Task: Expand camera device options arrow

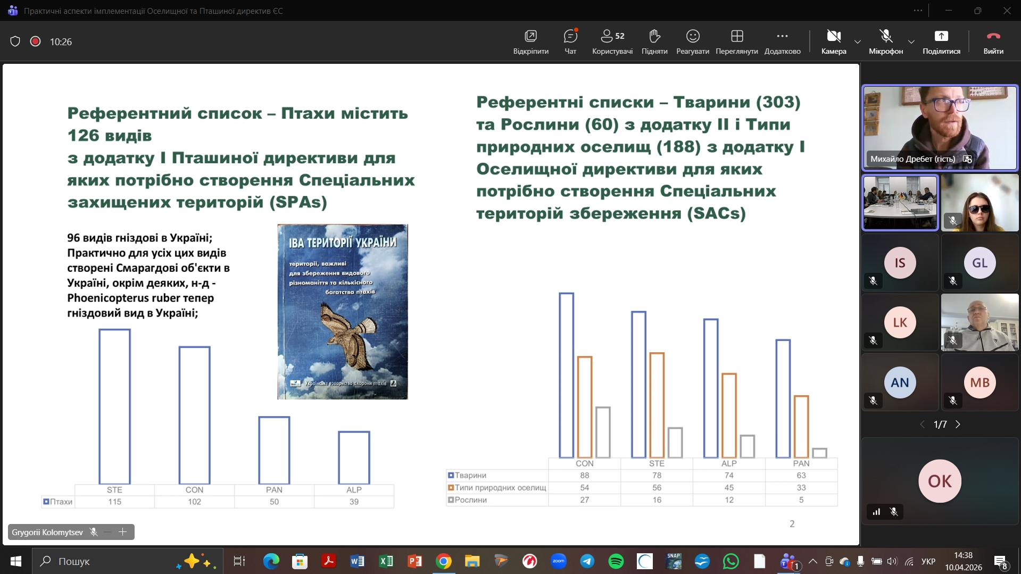Action: pyautogui.click(x=857, y=42)
